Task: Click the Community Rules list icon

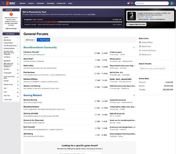Action: 140,51
